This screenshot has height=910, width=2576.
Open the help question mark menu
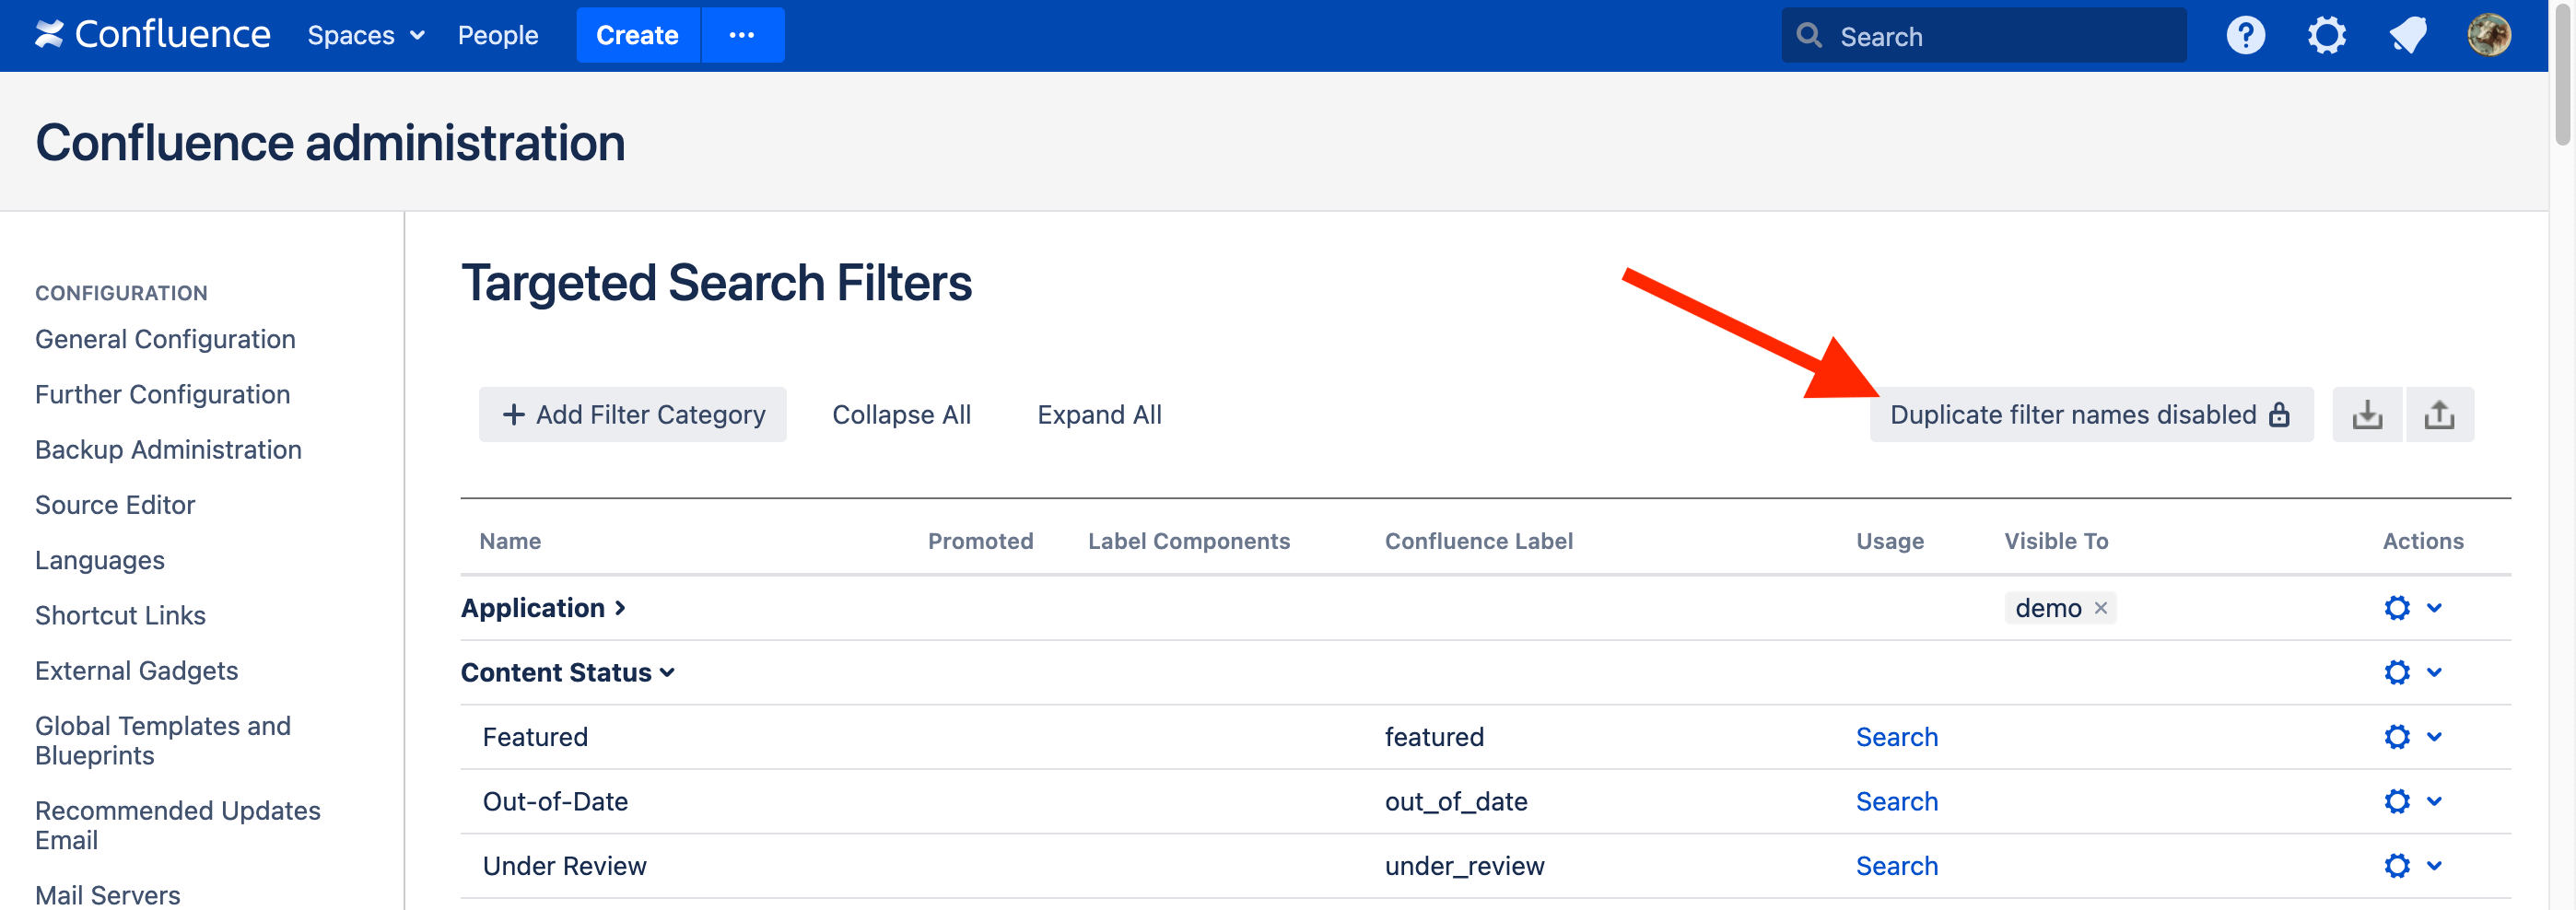[2244, 36]
